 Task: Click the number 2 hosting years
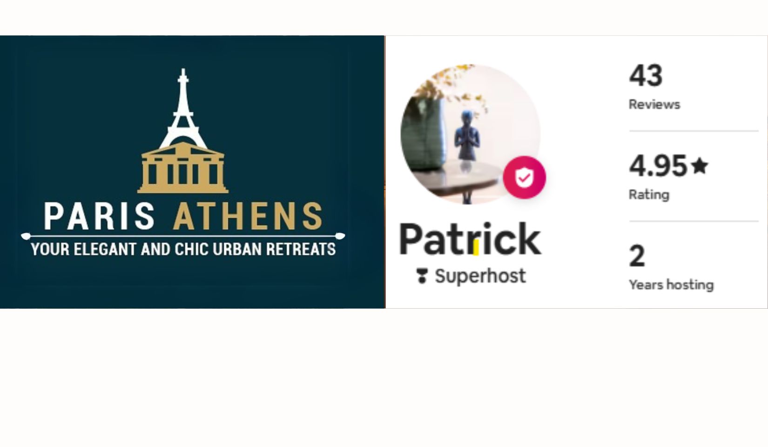coord(637,256)
